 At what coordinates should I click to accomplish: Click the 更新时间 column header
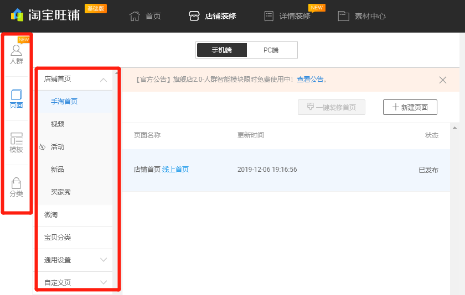tap(251, 135)
